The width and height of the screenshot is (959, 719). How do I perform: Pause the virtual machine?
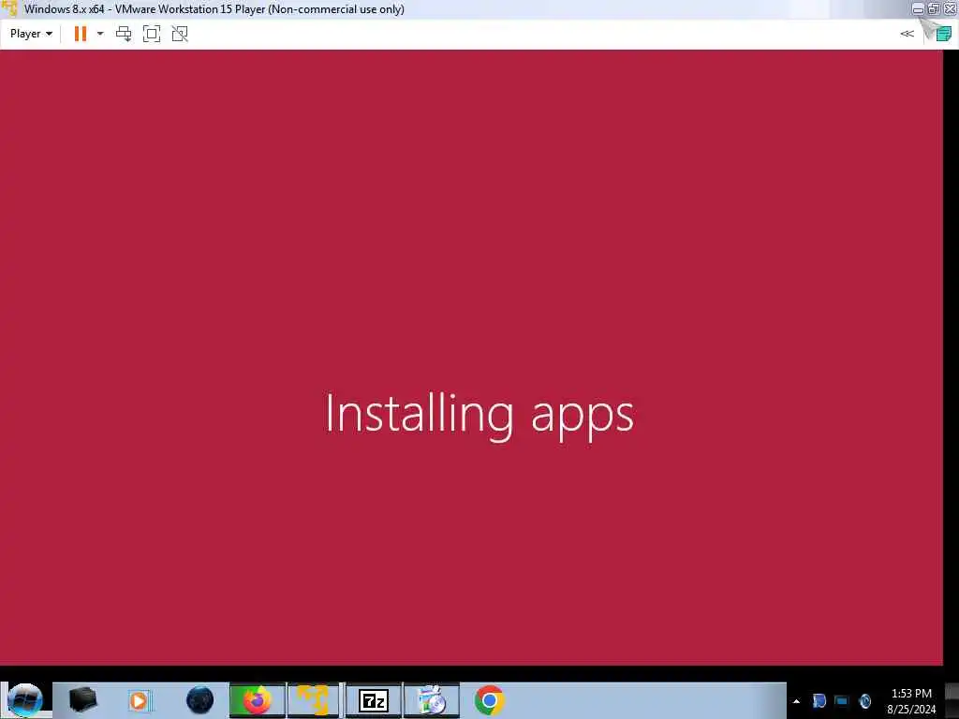(x=81, y=34)
